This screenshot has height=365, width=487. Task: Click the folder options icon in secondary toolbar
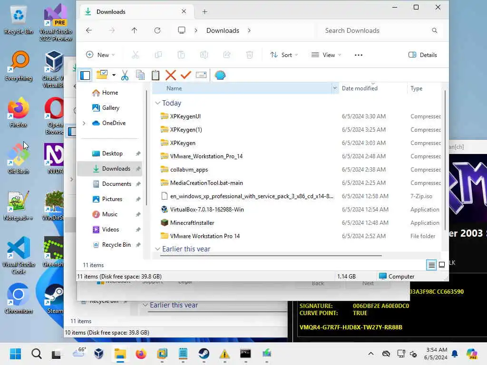pos(102,75)
